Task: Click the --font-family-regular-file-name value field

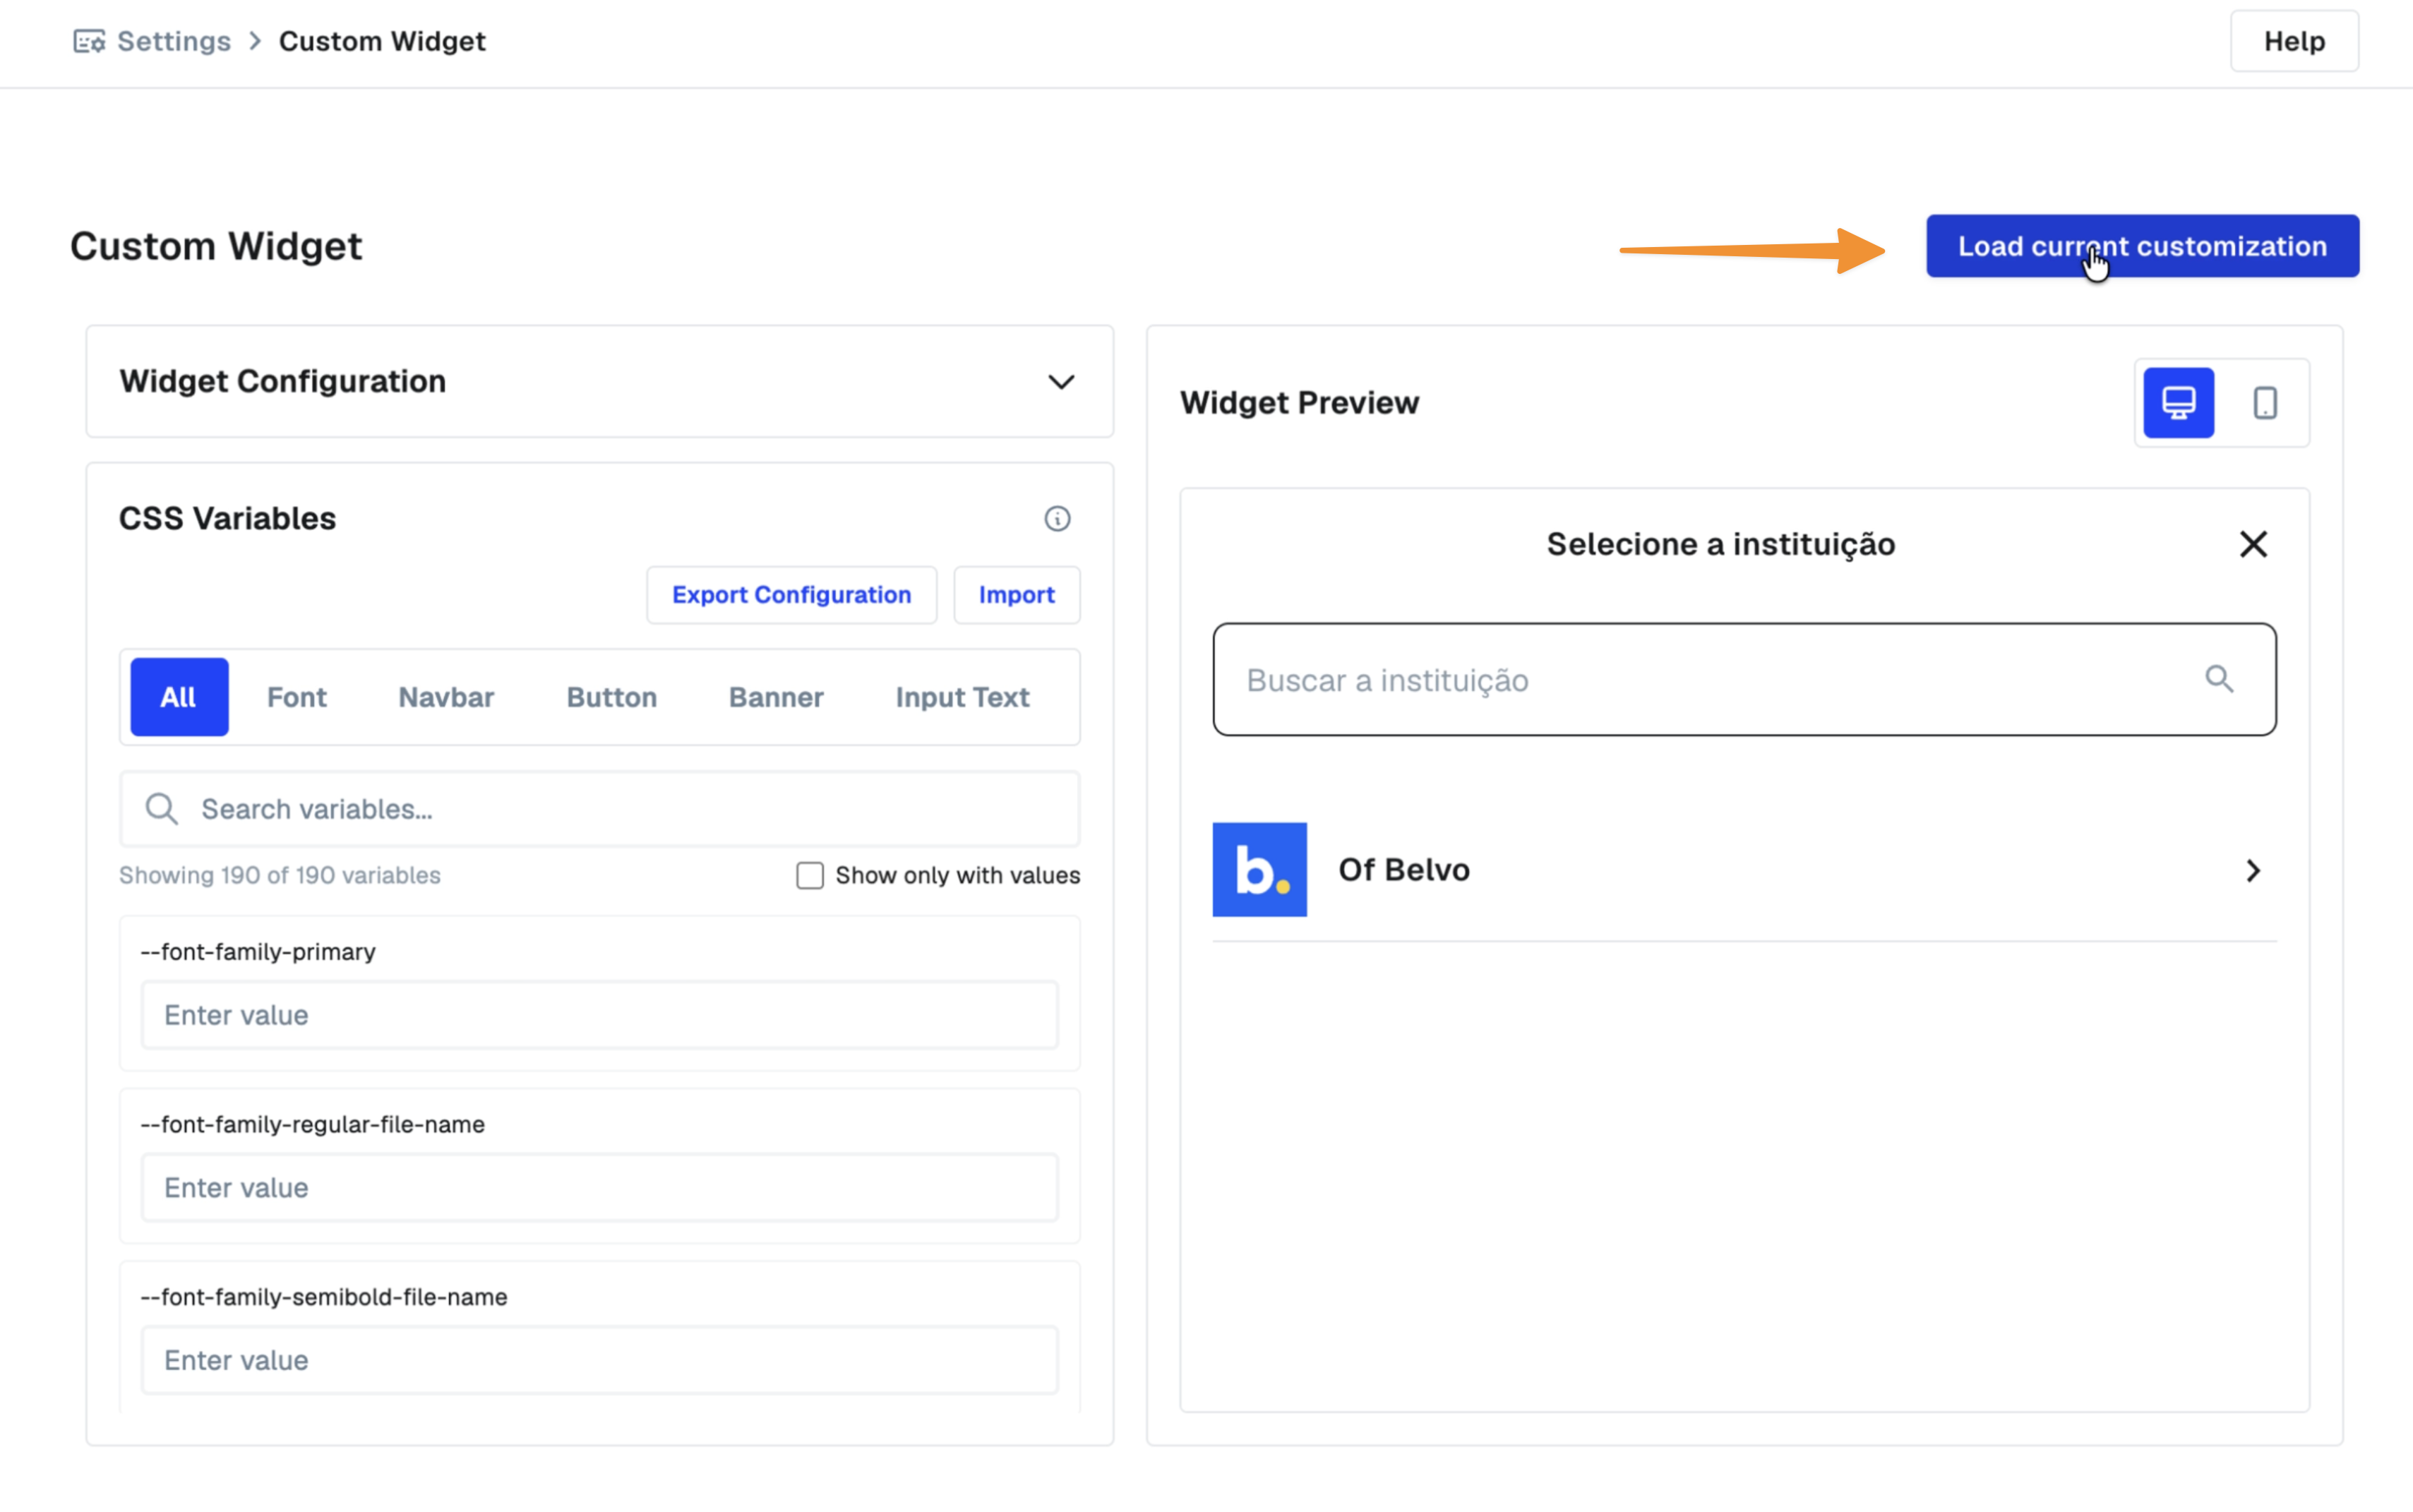Action: tap(599, 1187)
